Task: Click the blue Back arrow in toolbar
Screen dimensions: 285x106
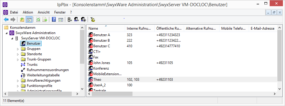Action: click(6, 20)
